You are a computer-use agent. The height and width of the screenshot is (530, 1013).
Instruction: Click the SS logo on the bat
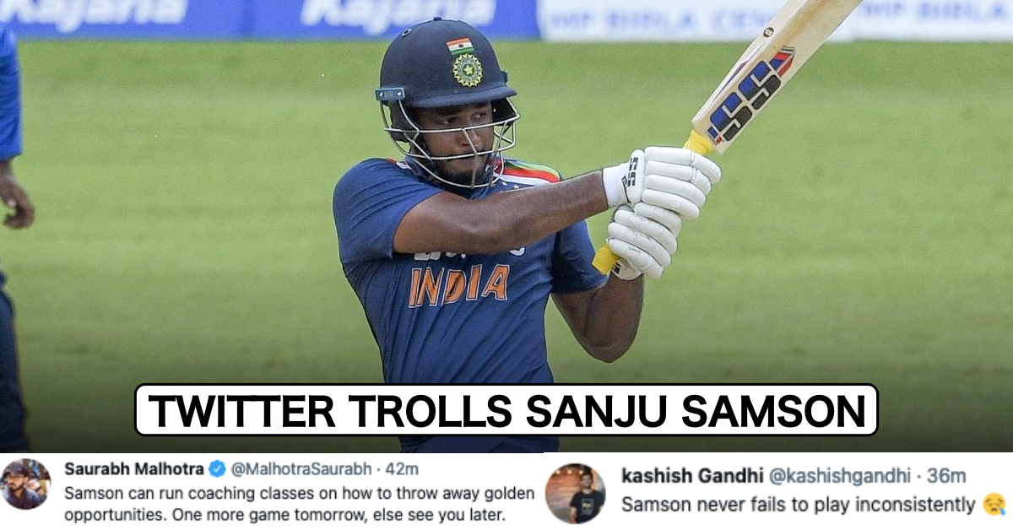(750, 93)
